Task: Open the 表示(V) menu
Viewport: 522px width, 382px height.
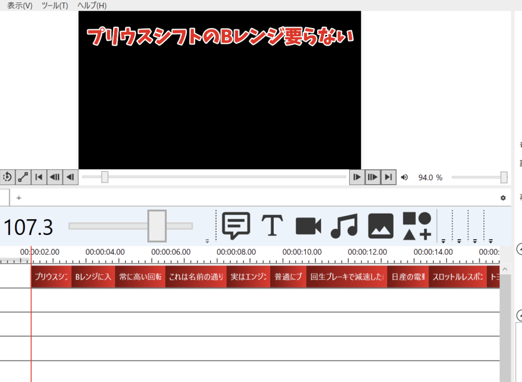Action: (x=19, y=6)
